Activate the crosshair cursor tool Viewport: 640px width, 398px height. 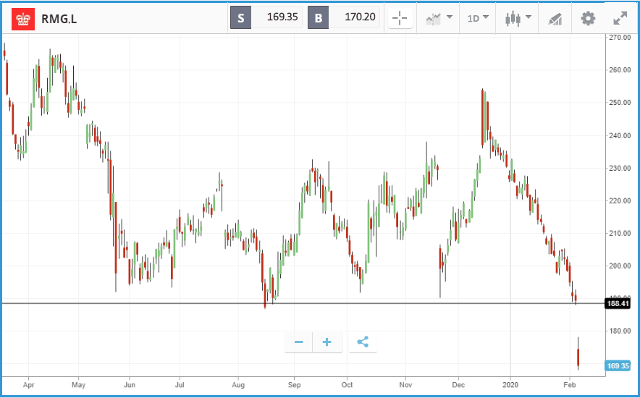pyautogui.click(x=400, y=18)
